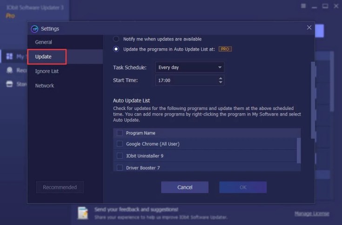This screenshot has width=342, height=225.
Task: Click the Google Chrome (All User) row text
Action: pyautogui.click(x=153, y=144)
